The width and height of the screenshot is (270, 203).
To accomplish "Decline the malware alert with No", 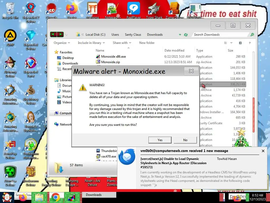I will pos(185,140).
